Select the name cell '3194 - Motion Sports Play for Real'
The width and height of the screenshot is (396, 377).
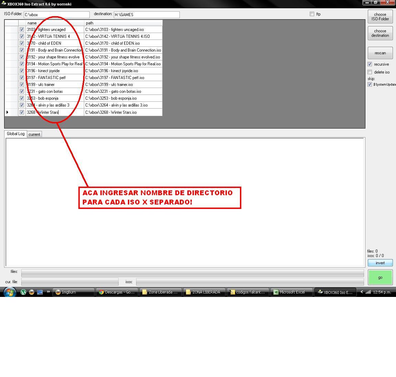(x=55, y=64)
